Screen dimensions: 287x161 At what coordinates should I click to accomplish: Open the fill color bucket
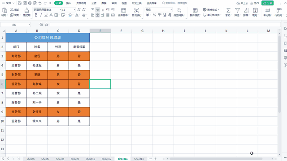70,15
